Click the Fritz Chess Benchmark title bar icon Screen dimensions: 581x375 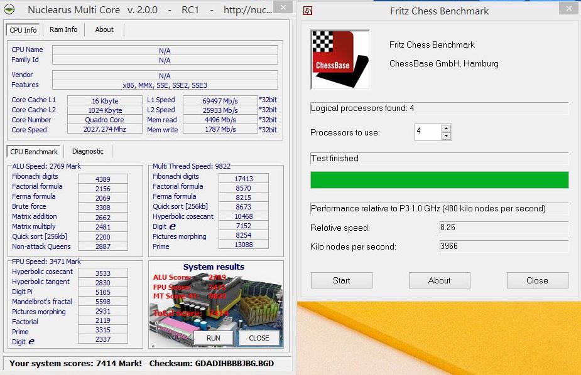click(308, 11)
